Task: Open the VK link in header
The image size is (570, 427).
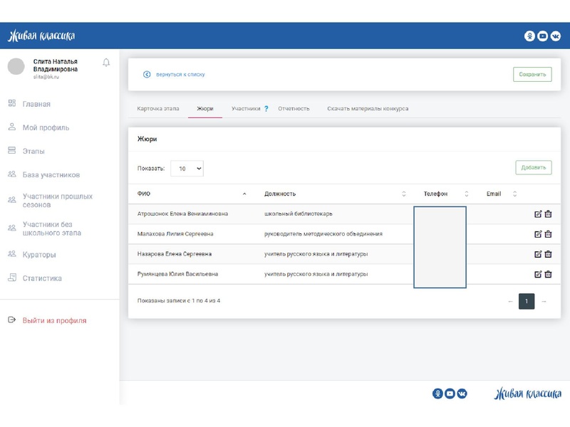Action: click(555, 36)
